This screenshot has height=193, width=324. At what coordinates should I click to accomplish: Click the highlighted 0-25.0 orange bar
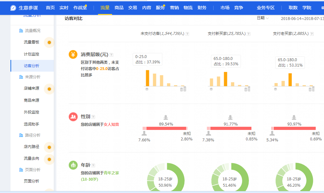pos(147,78)
